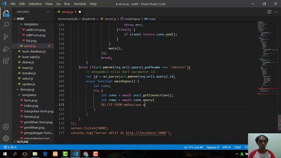This screenshot has height=158, width=281.
Task: Click the unsaved dot on server.js tab
Action: (80, 12)
